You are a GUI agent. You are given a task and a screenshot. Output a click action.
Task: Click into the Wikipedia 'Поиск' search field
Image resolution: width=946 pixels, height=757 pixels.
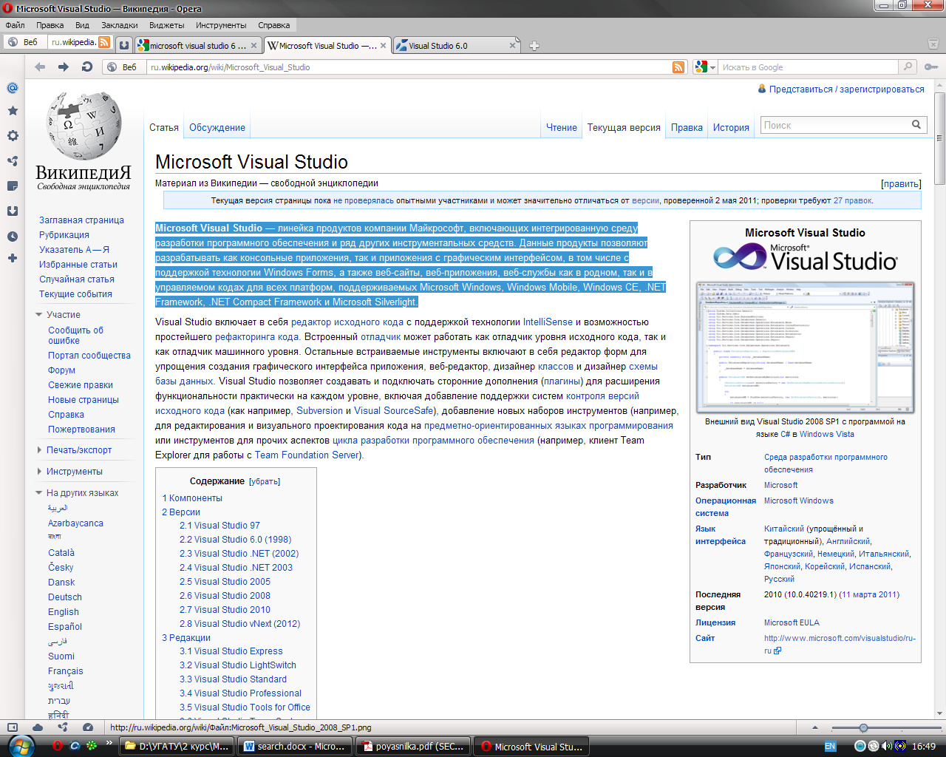click(x=834, y=125)
